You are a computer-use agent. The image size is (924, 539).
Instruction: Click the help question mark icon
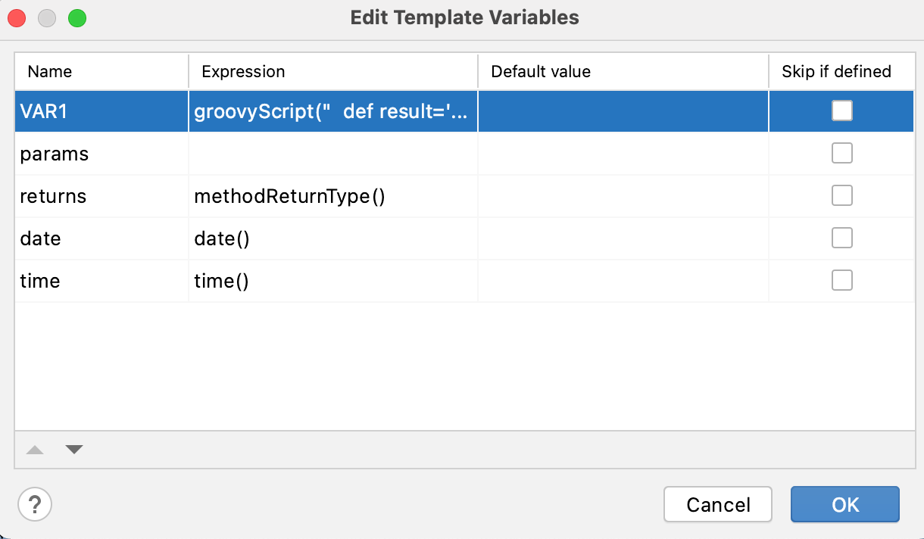point(35,503)
